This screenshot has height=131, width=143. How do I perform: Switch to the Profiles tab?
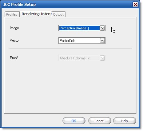pos(12,14)
